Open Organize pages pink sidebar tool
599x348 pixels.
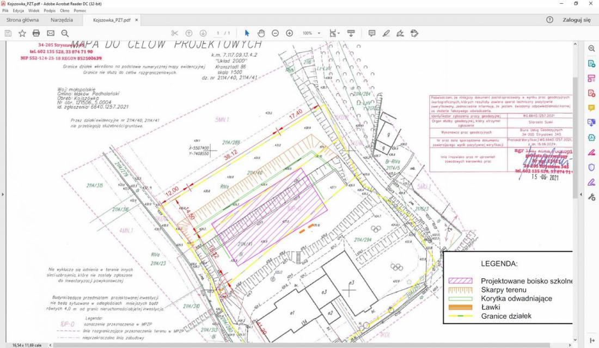591,78
